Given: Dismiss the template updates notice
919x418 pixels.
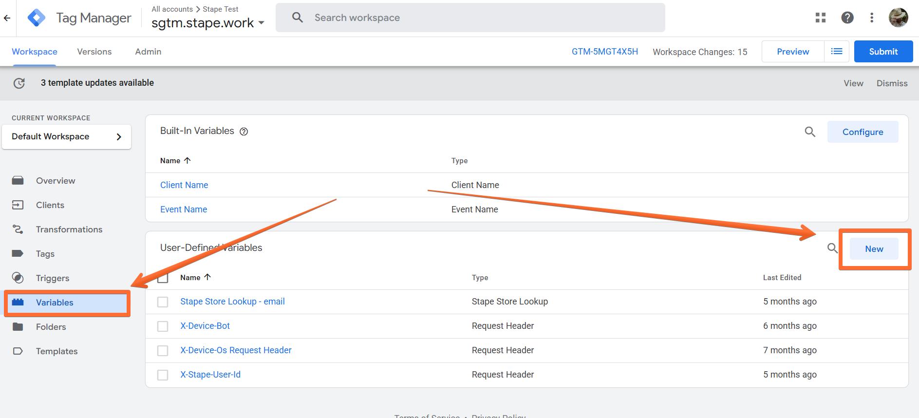Looking at the screenshot, I should click(x=892, y=83).
